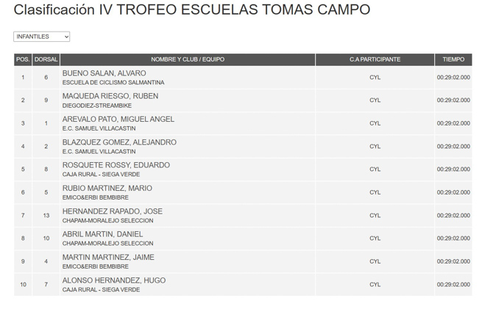This screenshot has height=309, width=493.
Task: Click the POS. column header
Action: pos(23,59)
